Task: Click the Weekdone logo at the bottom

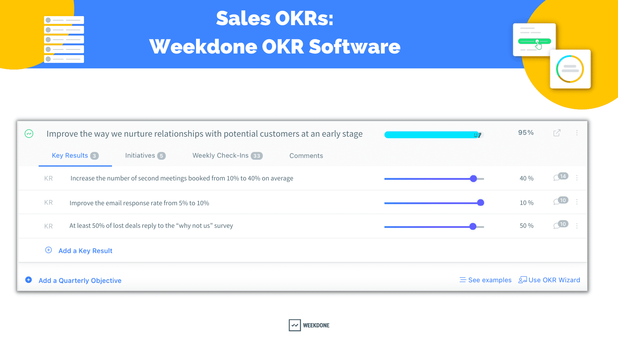Action: (308, 325)
